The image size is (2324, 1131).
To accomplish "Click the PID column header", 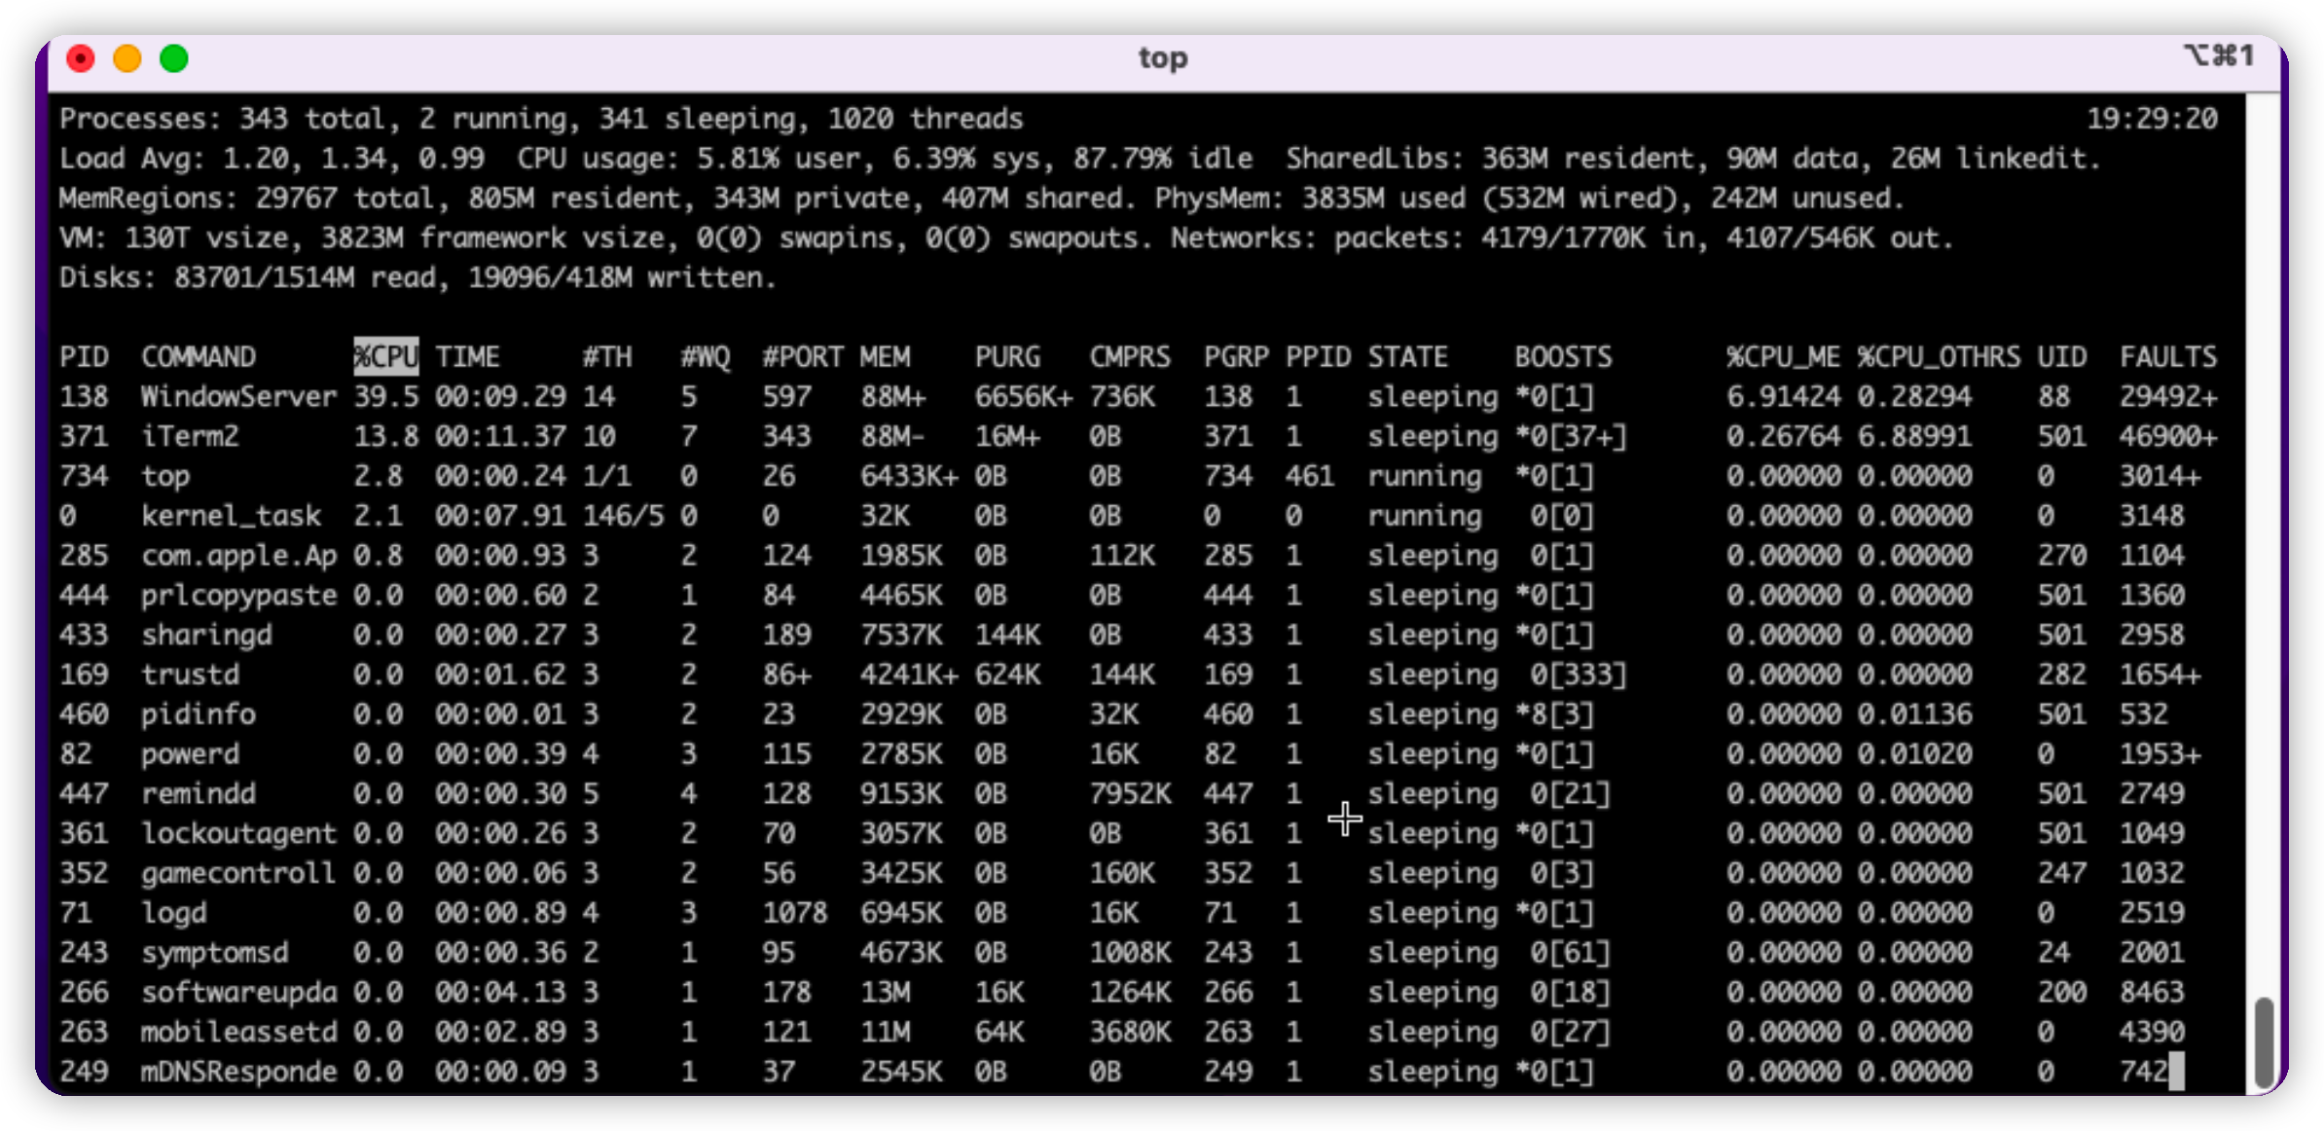I will (84, 356).
